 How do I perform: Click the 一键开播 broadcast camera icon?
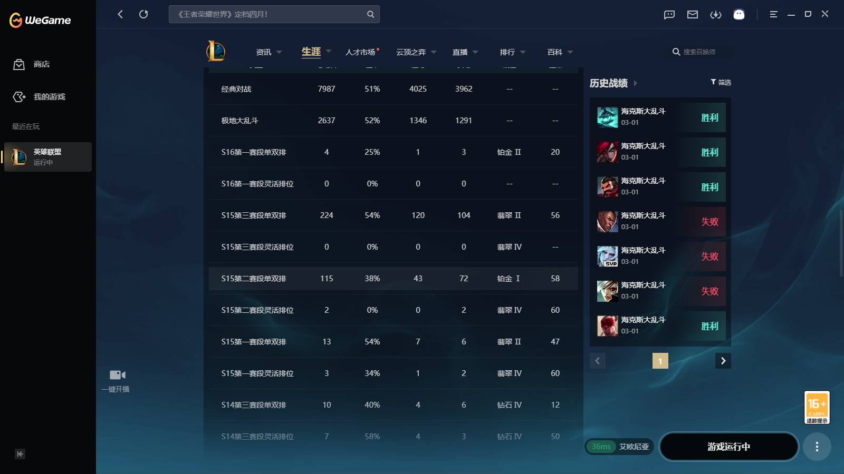coord(117,375)
